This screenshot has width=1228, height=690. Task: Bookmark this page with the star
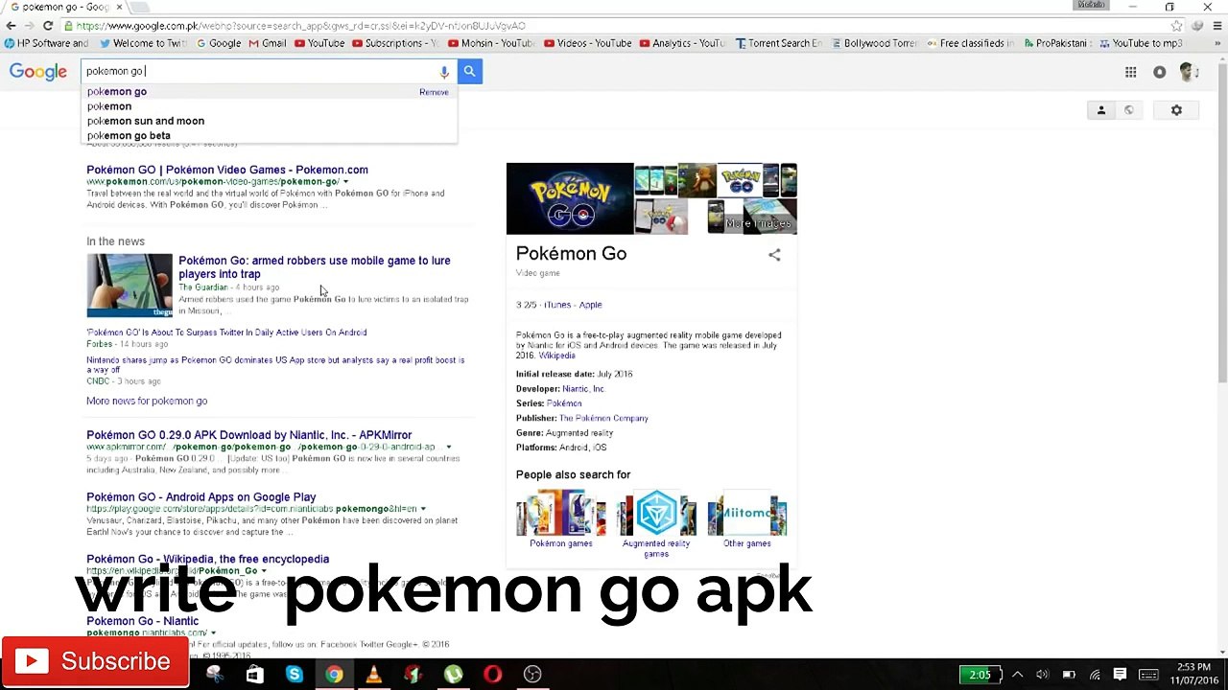click(x=1176, y=26)
